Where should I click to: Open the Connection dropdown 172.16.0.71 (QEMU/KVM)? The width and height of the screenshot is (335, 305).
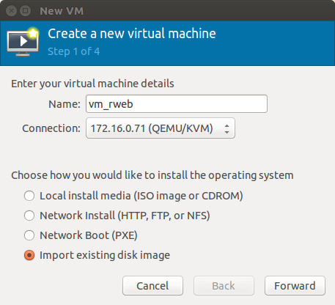pyautogui.click(x=161, y=128)
